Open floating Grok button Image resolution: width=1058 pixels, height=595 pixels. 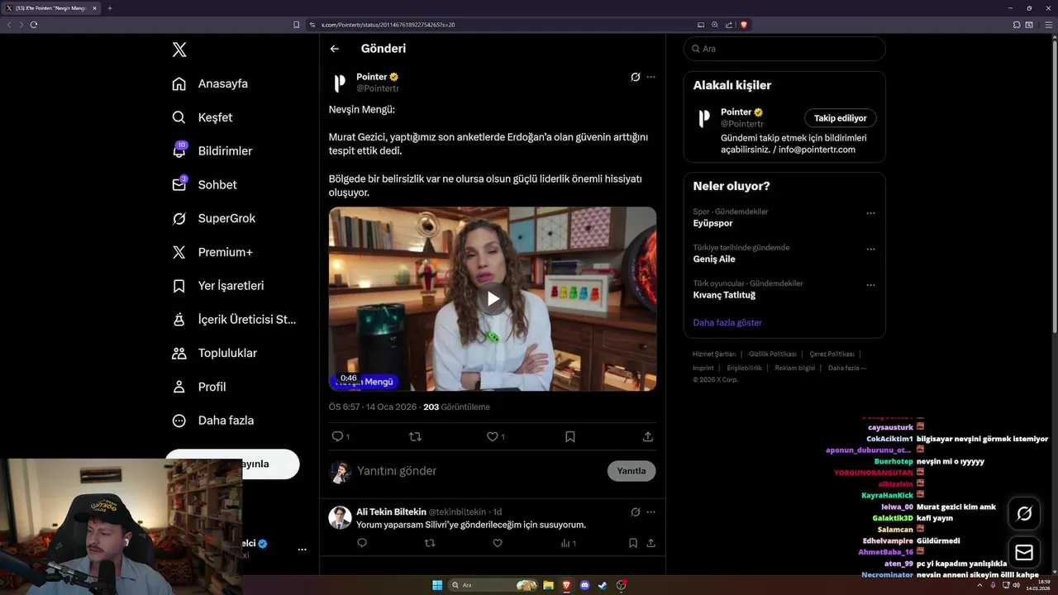coord(1024,513)
